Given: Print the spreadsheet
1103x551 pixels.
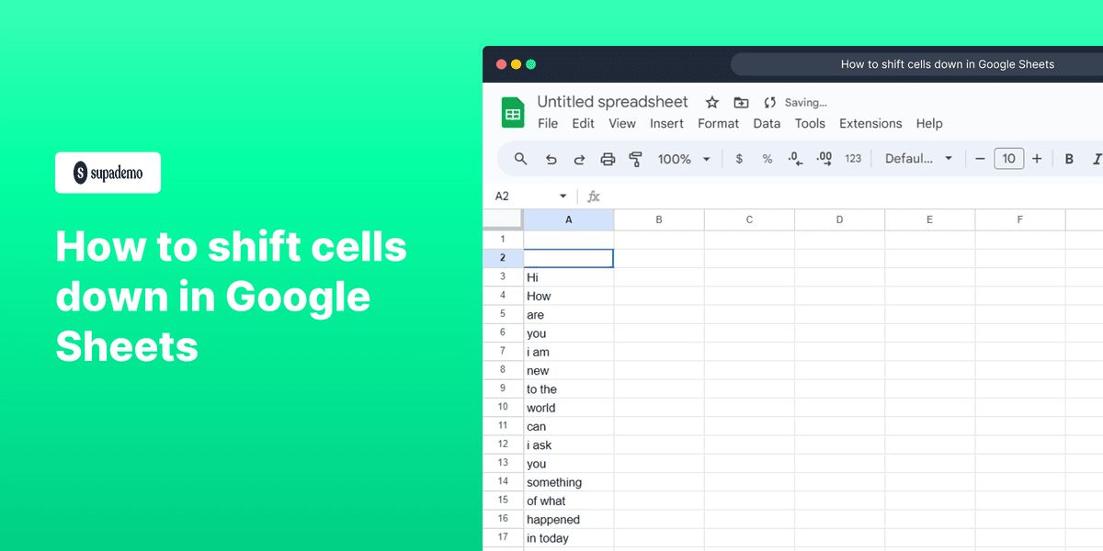Looking at the screenshot, I should pyautogui.click(x=608, y=158).
